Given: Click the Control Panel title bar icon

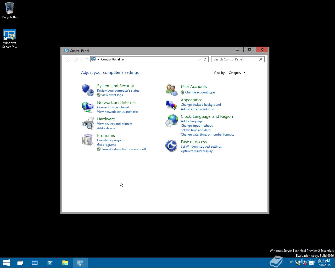Looking at the screenshot, I should tap(66, 51).
